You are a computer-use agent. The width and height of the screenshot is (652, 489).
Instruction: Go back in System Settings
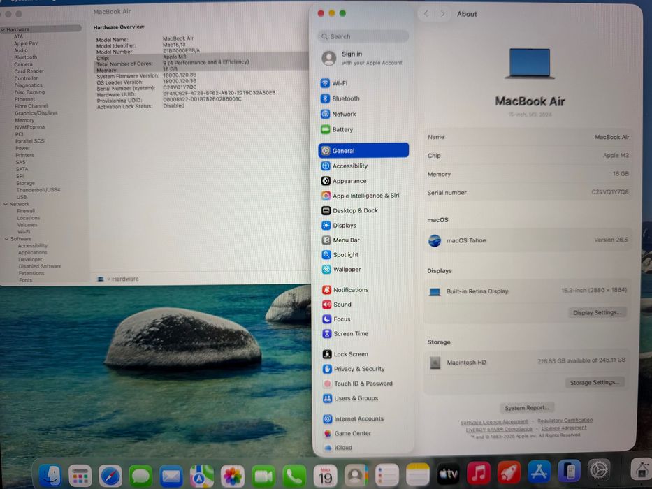pyautogui.click(x=426, y=14)
